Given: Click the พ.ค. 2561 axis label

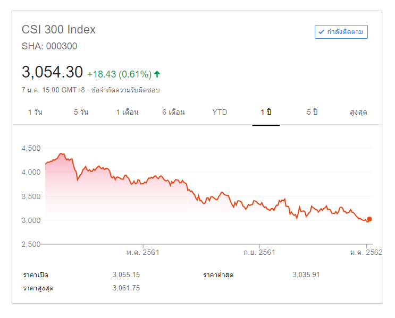Looking at the screenshot, I should (x=142, y=252).
